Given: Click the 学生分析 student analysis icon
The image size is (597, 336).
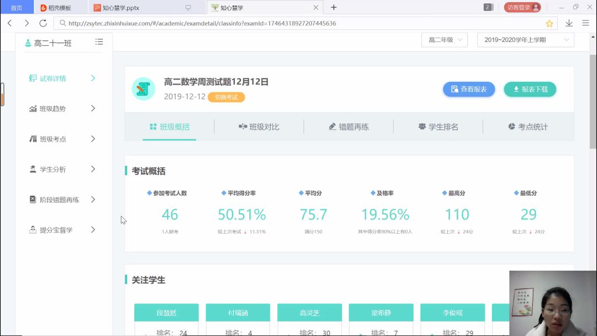Looking at the screenshot, I should tap(34, 169).
